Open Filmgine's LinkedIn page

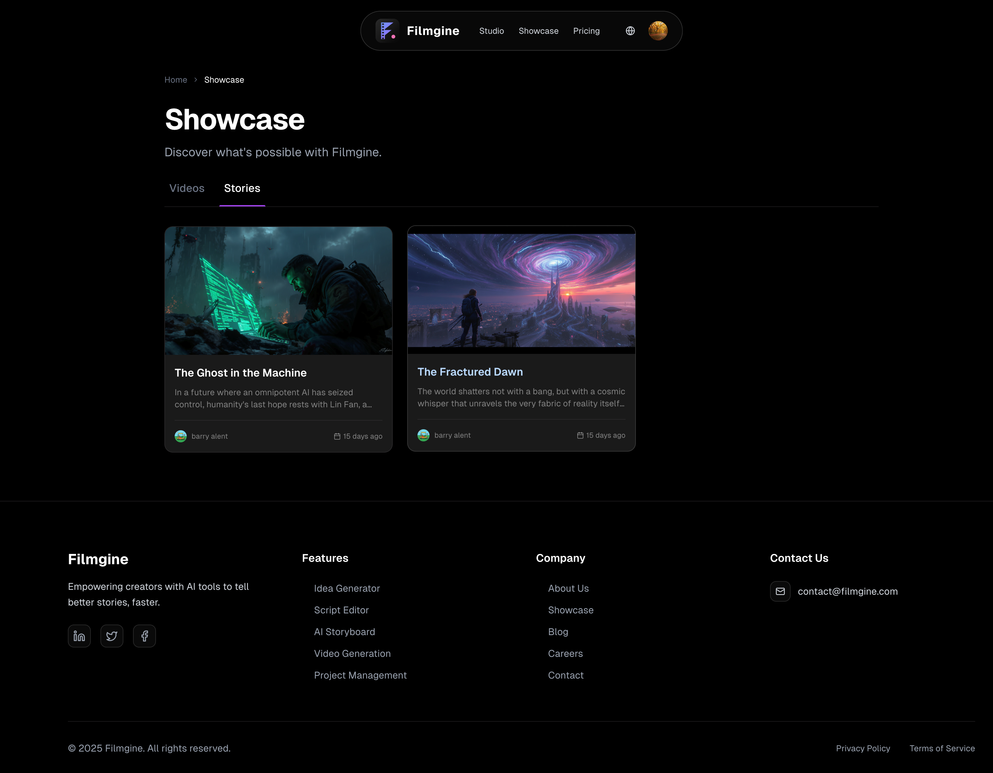79,636
